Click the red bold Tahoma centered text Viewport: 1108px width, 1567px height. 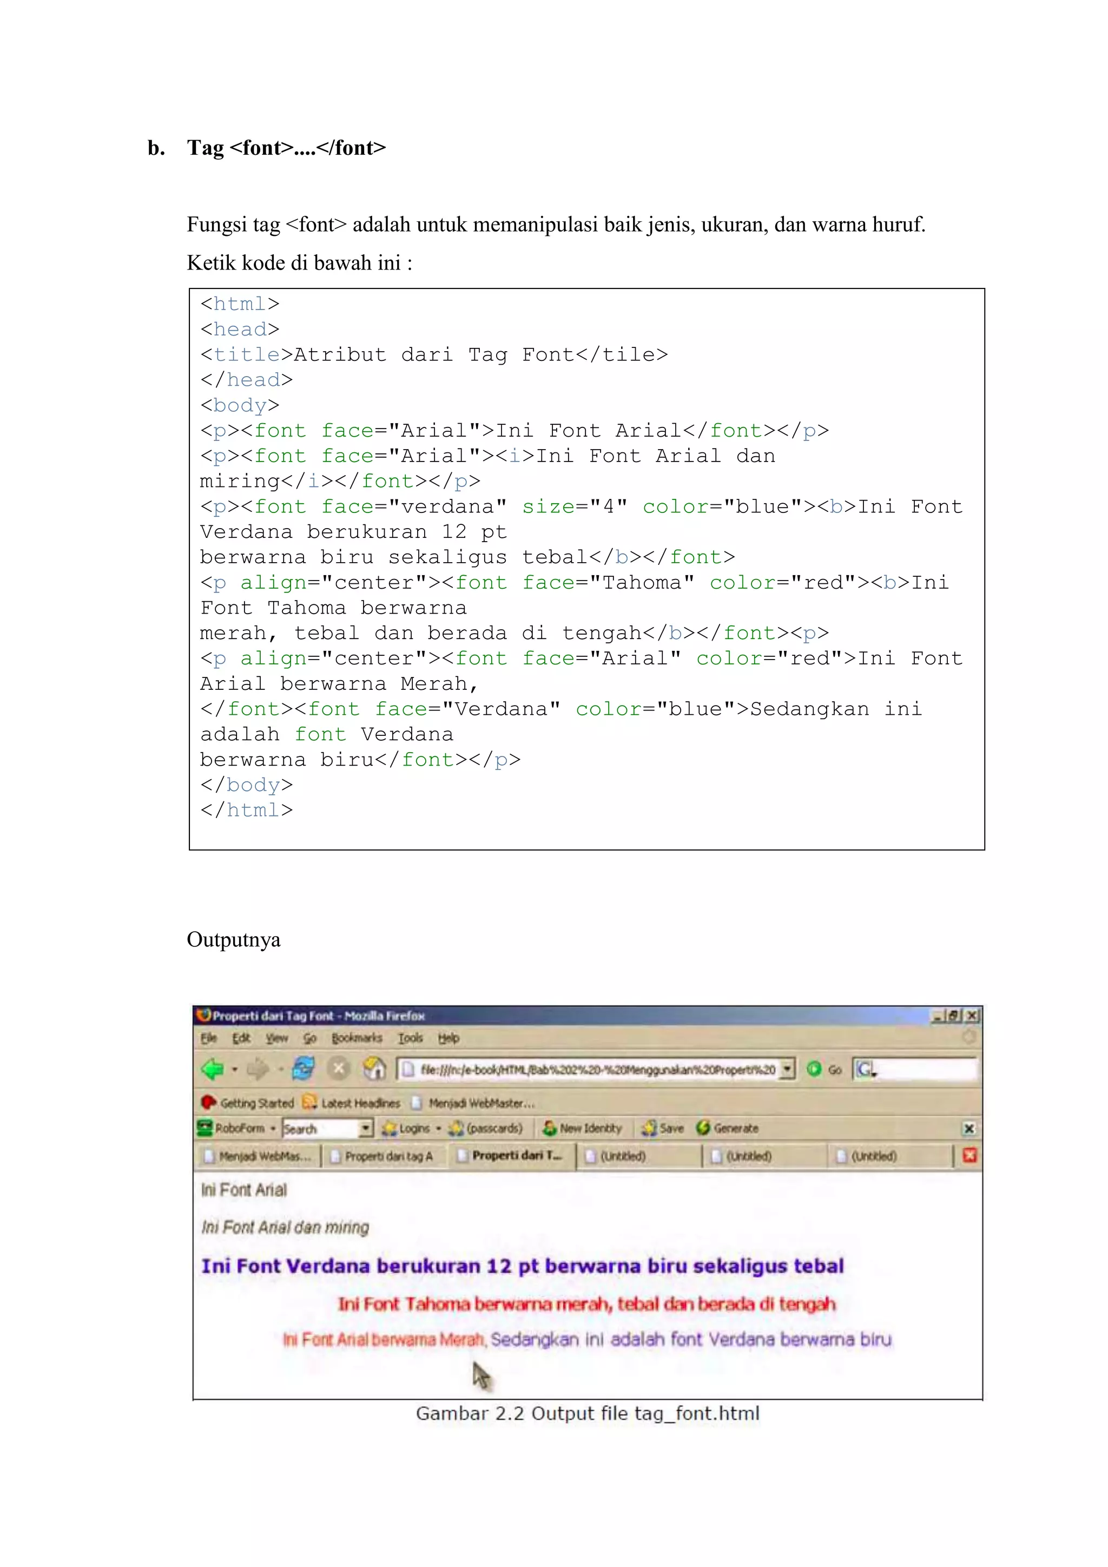[x=587, y=1304]
